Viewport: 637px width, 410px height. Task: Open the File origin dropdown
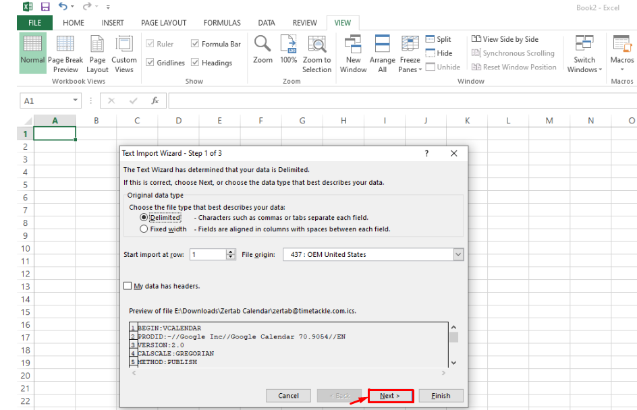[x=459, y=254]
